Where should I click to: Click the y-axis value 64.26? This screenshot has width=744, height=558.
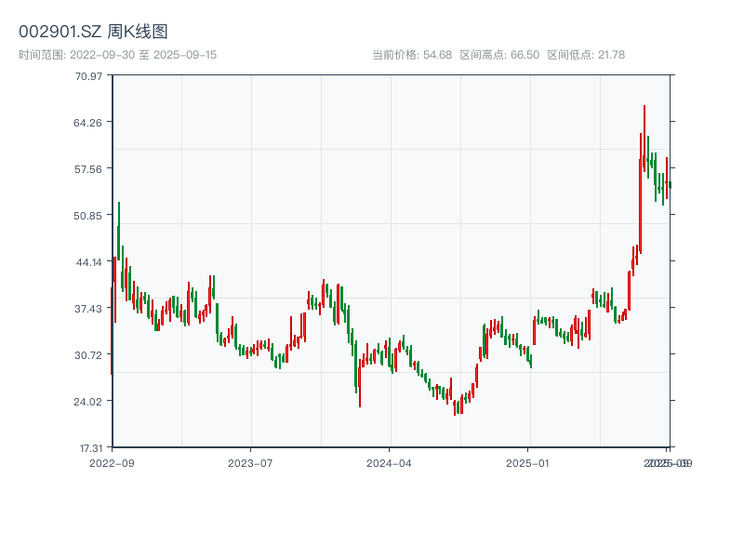pyautogui.click(x=87, y=123)
